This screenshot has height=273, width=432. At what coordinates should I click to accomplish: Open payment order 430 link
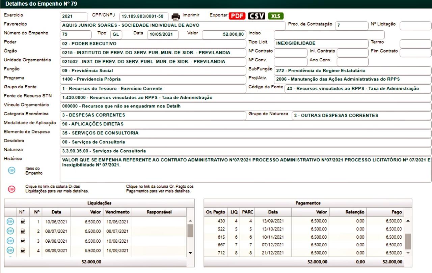click(x=221, y=221)
